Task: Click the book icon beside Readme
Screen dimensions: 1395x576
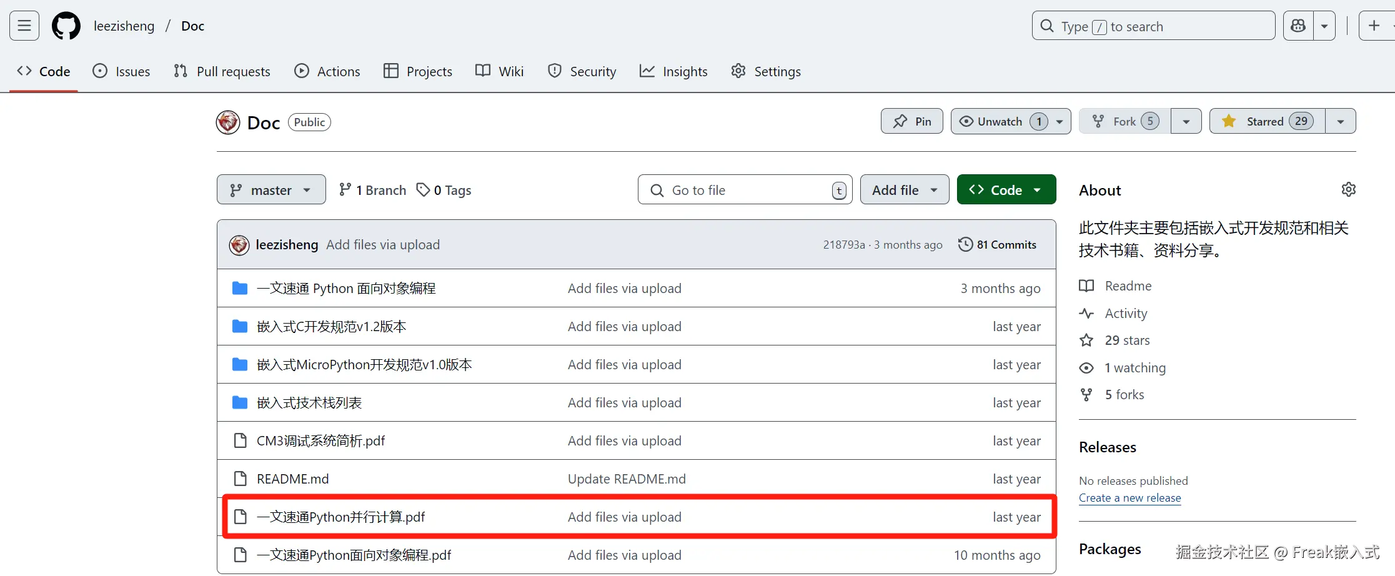Action: pos(1087,286)
